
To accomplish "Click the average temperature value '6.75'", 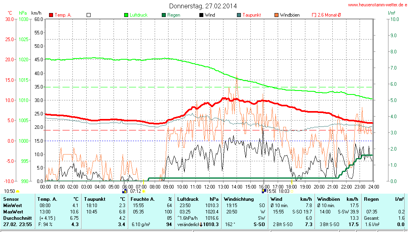I will [x=74, y=218].
